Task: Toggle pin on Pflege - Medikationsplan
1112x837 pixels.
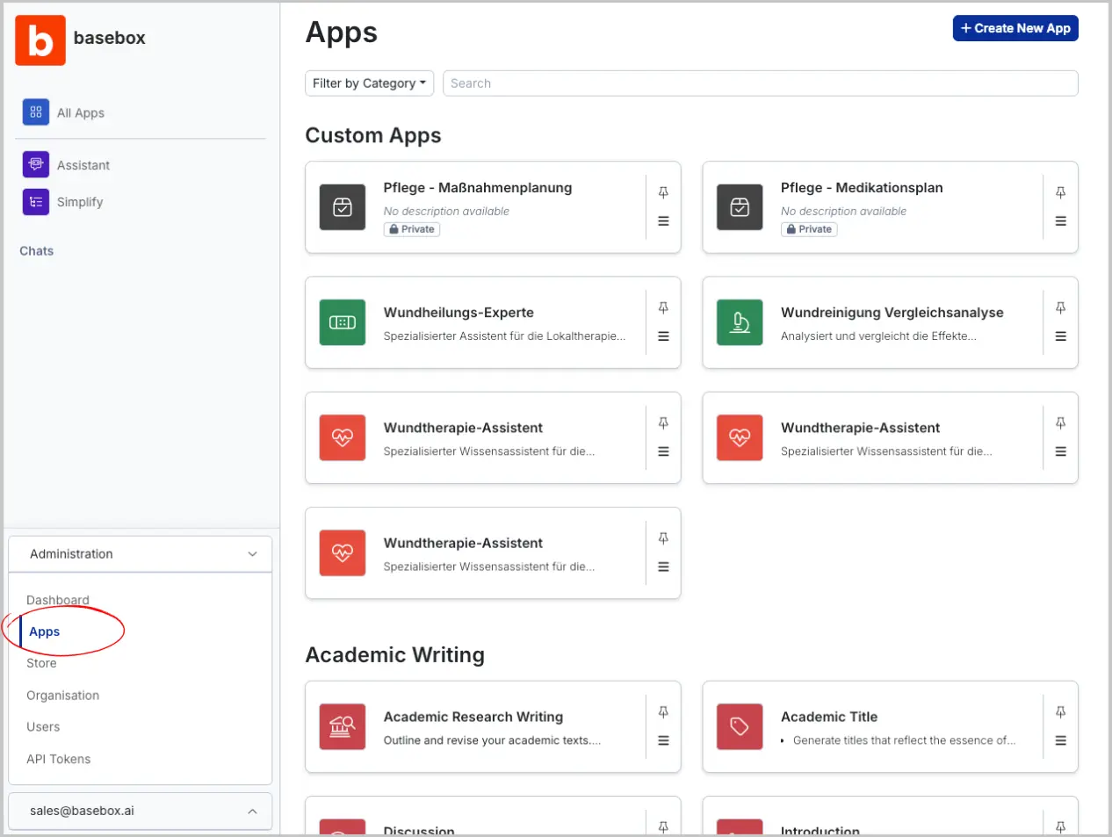Action: (1060, 192)
